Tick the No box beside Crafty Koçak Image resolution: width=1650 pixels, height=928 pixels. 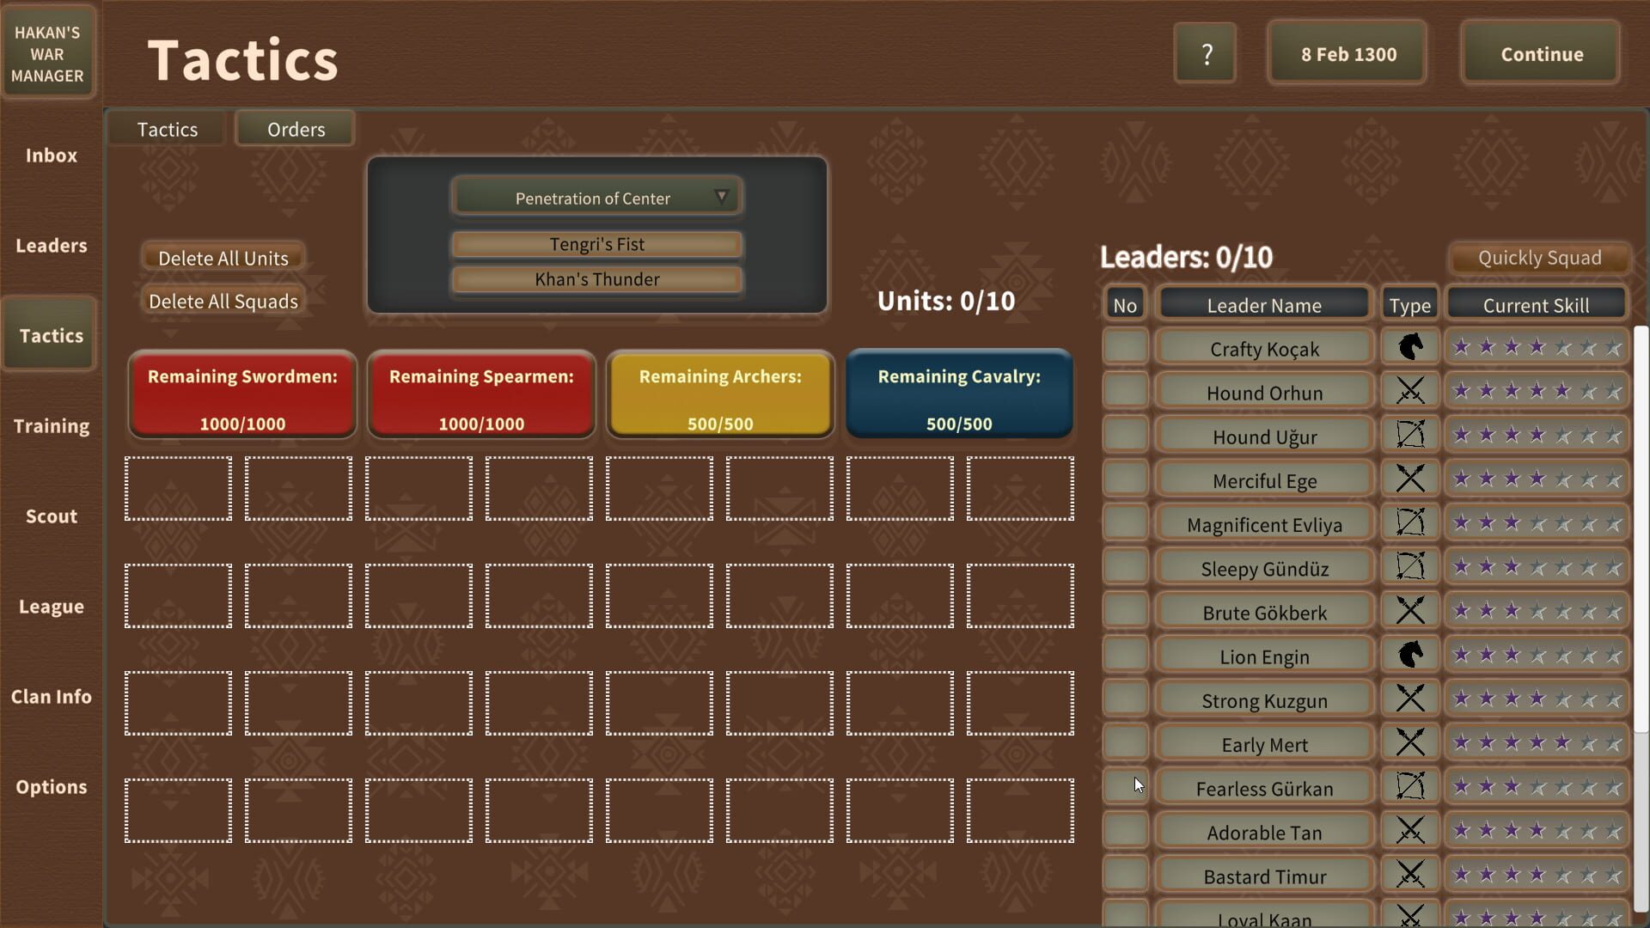1125,347
